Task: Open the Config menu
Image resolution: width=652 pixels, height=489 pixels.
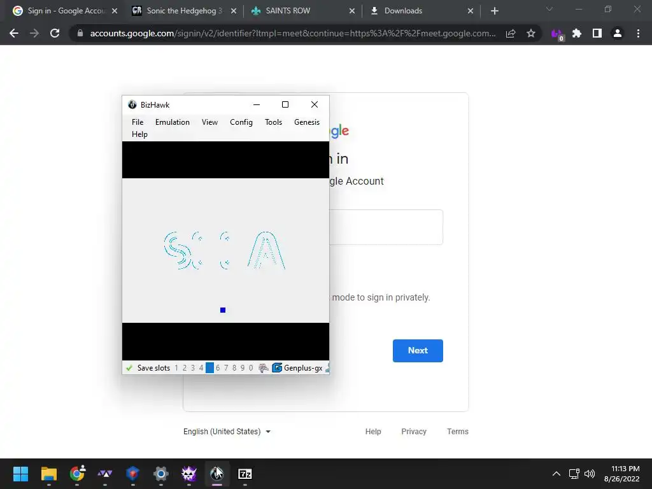Action: click(x=241, y=122)
